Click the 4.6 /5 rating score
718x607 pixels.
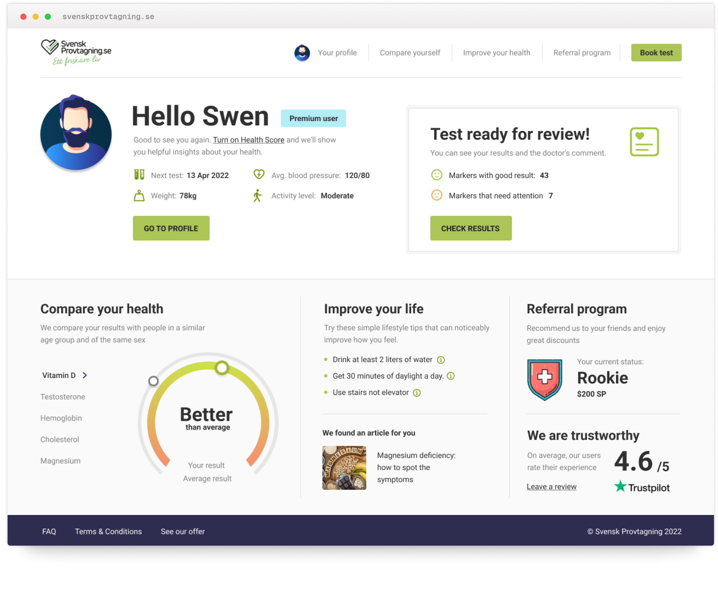641,462
